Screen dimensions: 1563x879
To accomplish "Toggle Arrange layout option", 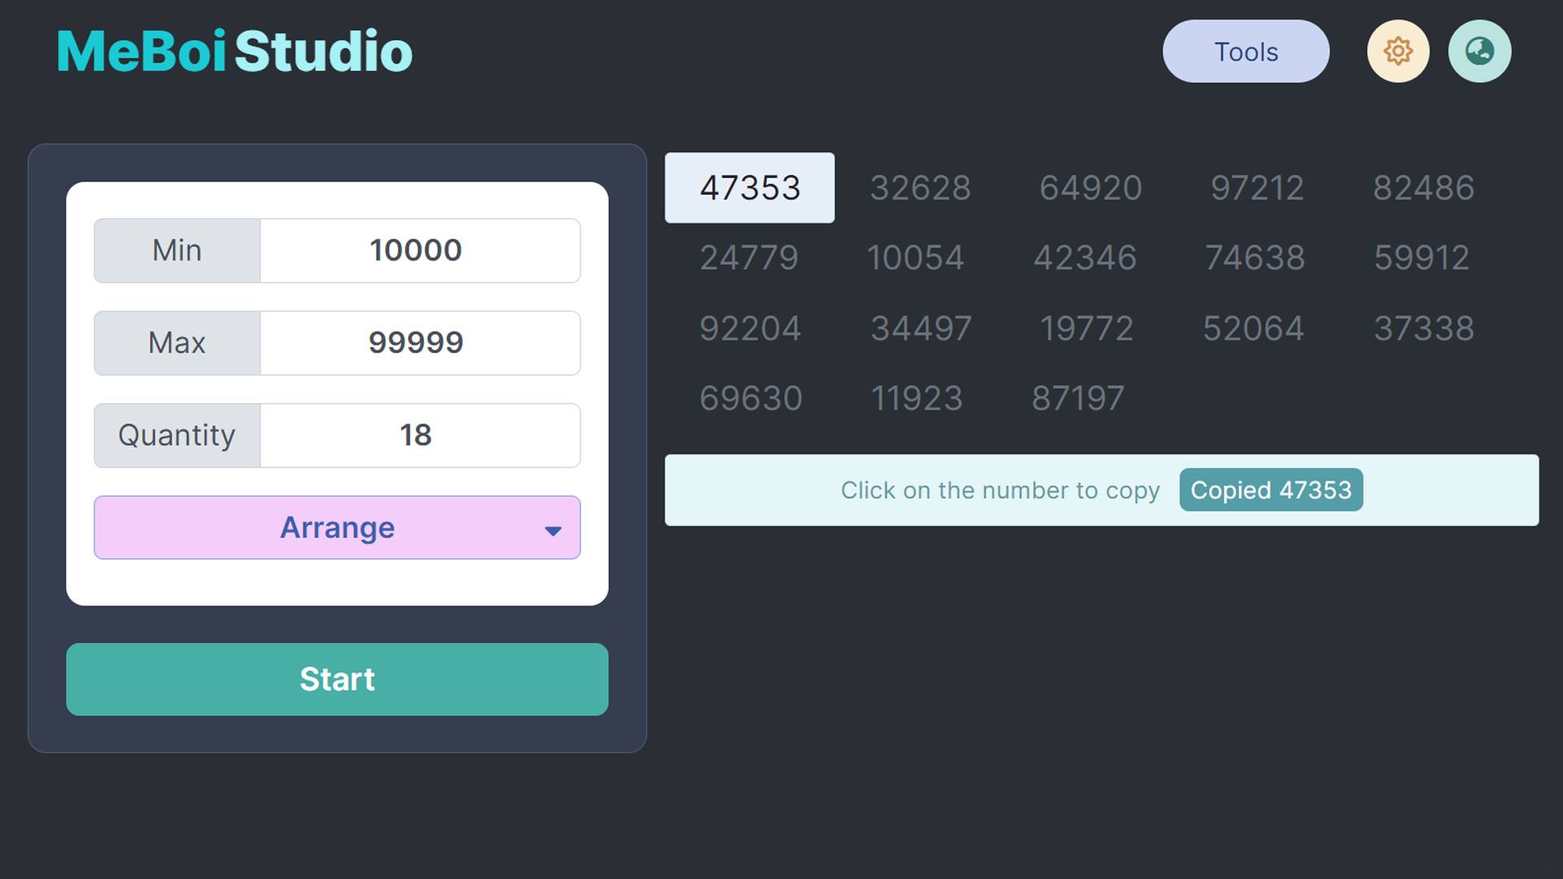I will point(552,527).
